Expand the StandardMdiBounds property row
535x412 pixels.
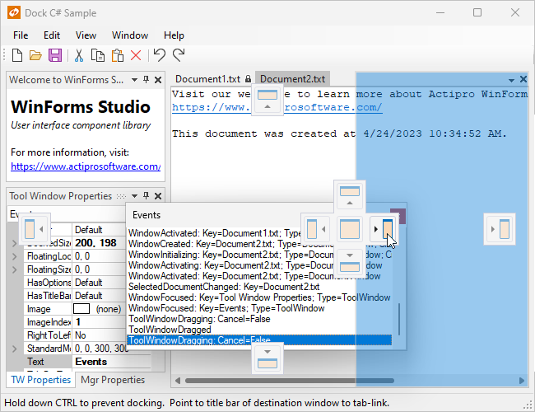(x=14, y=349)
